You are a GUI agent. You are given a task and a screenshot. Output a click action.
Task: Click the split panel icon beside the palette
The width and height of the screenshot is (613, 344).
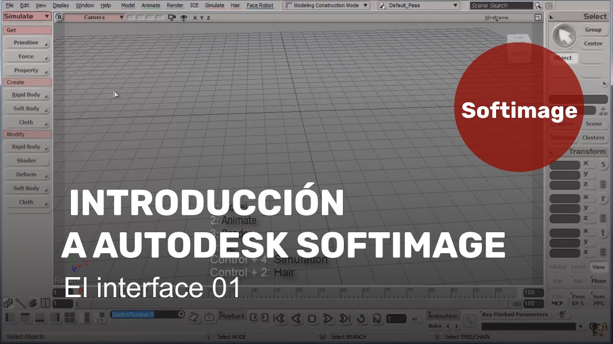45,303
